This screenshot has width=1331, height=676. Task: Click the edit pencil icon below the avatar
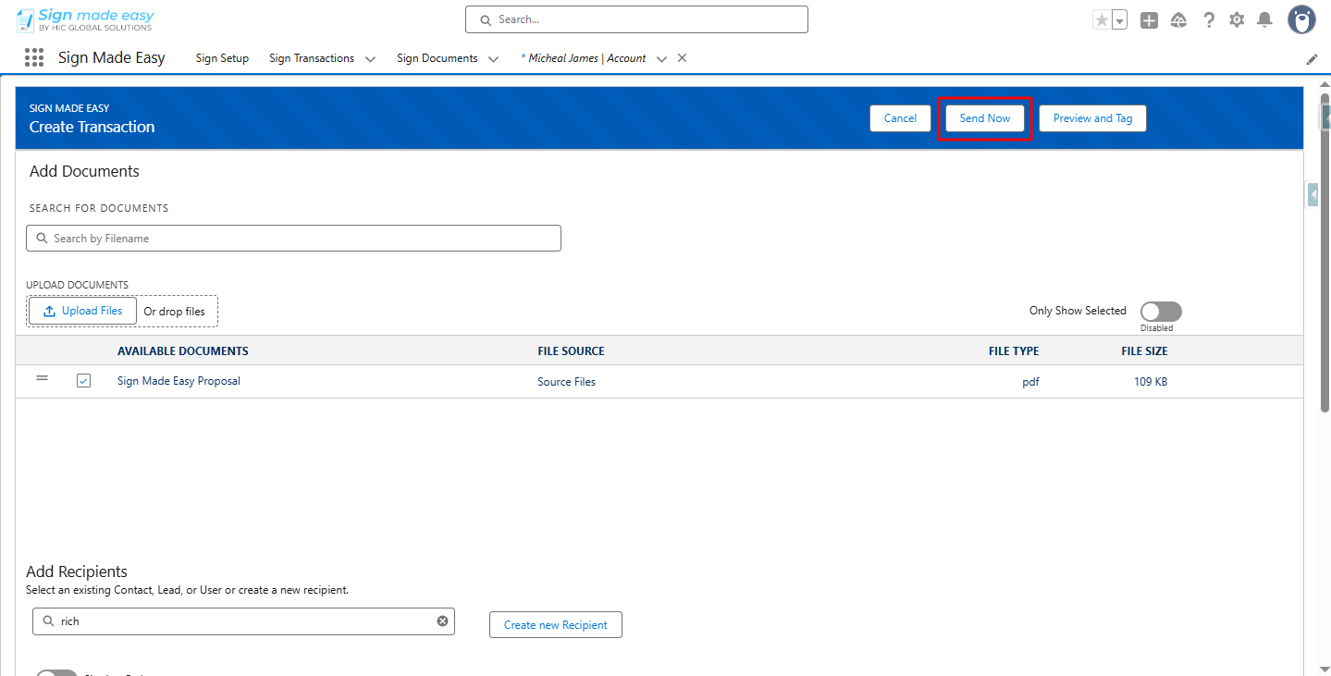point(1311,58)
